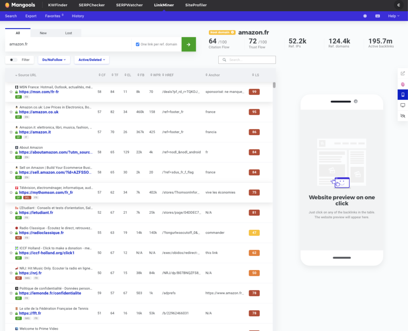Star the fft.fr backlink

[x=11, y=313]
